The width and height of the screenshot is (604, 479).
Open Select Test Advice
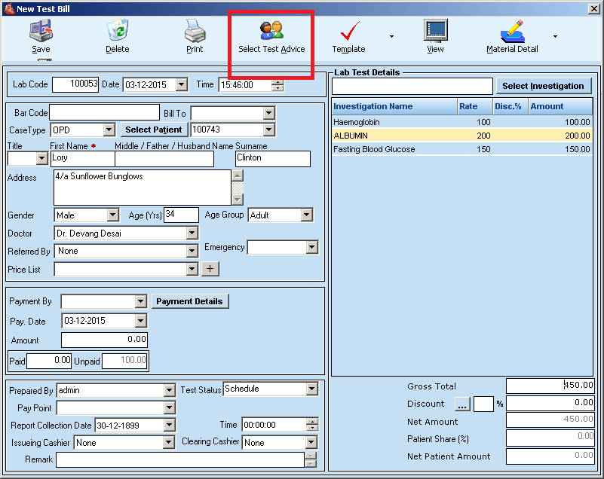[271, 32]
